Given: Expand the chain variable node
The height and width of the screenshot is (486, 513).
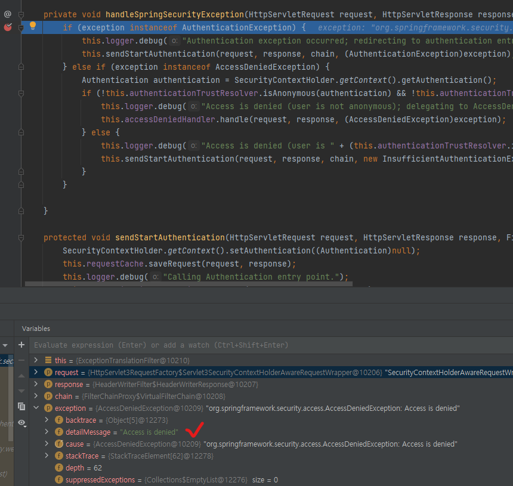Looking at the screenshot, I should 36,396.
